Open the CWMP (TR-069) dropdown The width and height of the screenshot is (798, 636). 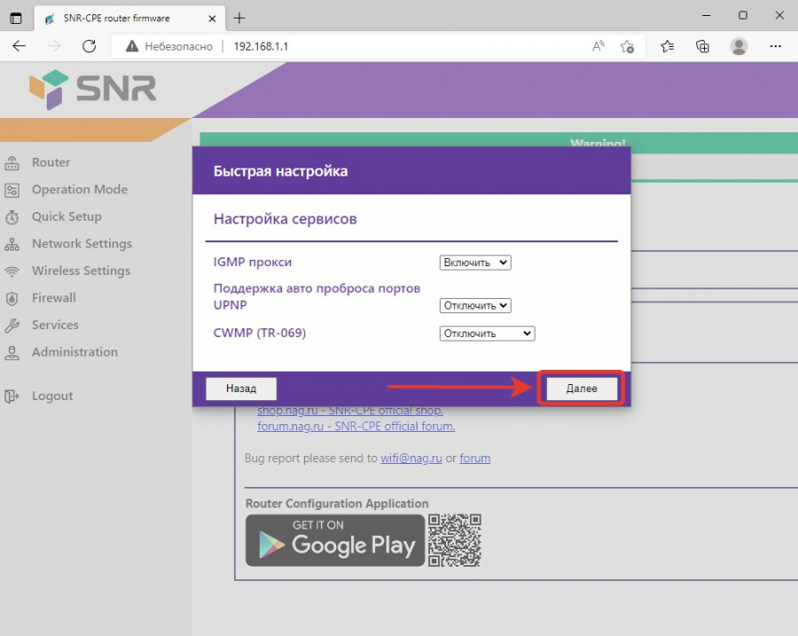[x=487, y=334]
